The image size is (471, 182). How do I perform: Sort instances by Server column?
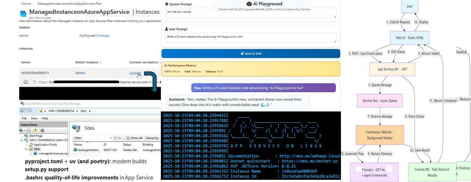(26, 62)
